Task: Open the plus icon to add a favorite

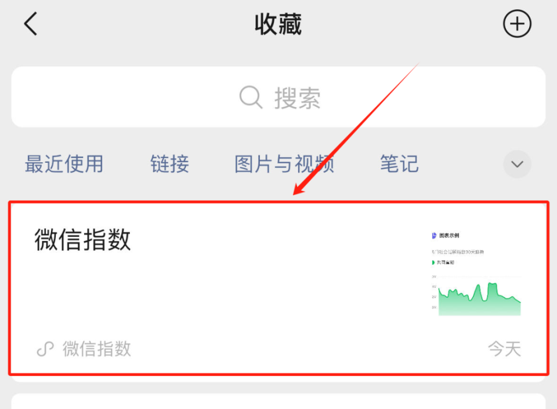Action: click(516, 24)
